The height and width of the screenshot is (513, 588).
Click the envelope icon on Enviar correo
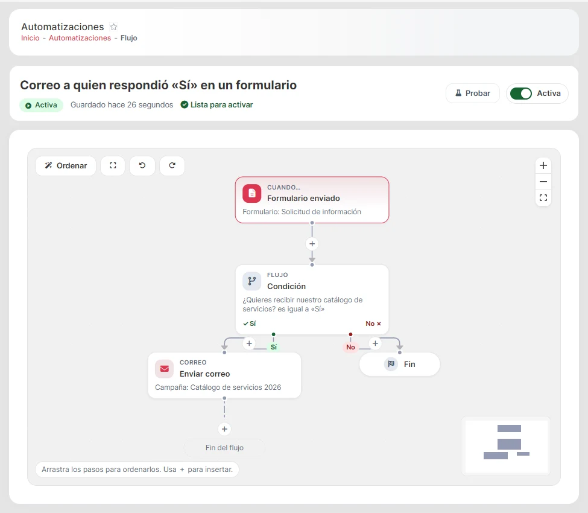pos(164,369)
